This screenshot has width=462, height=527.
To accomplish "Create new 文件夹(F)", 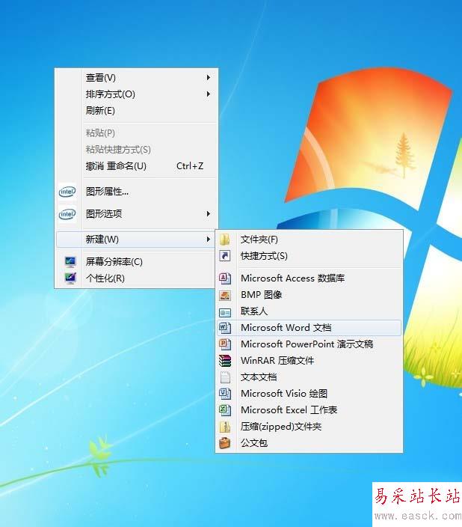I will coord(309,240).
